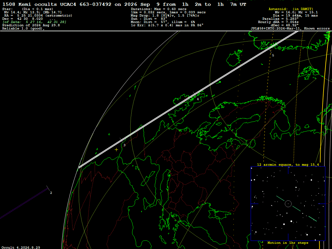Click the 'Reliable 1.0 (good)' status text
Screen dimensions: 332x249
point(23,29)
